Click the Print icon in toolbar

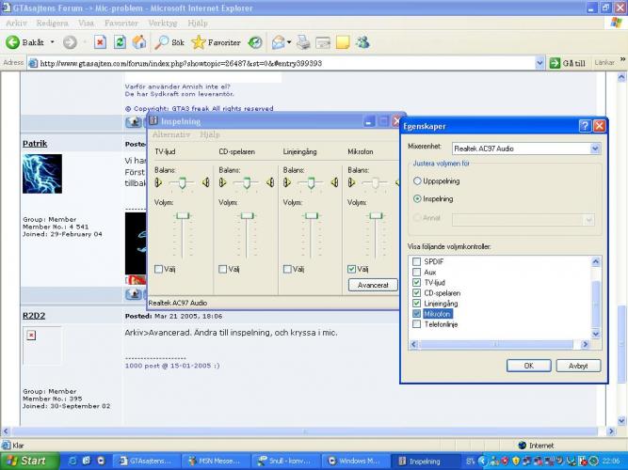[303, 42]
